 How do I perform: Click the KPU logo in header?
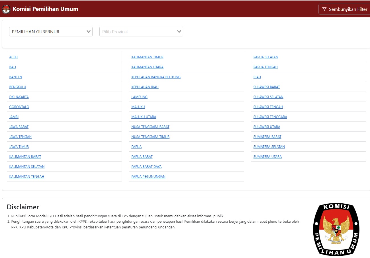[x=6, y=9]
